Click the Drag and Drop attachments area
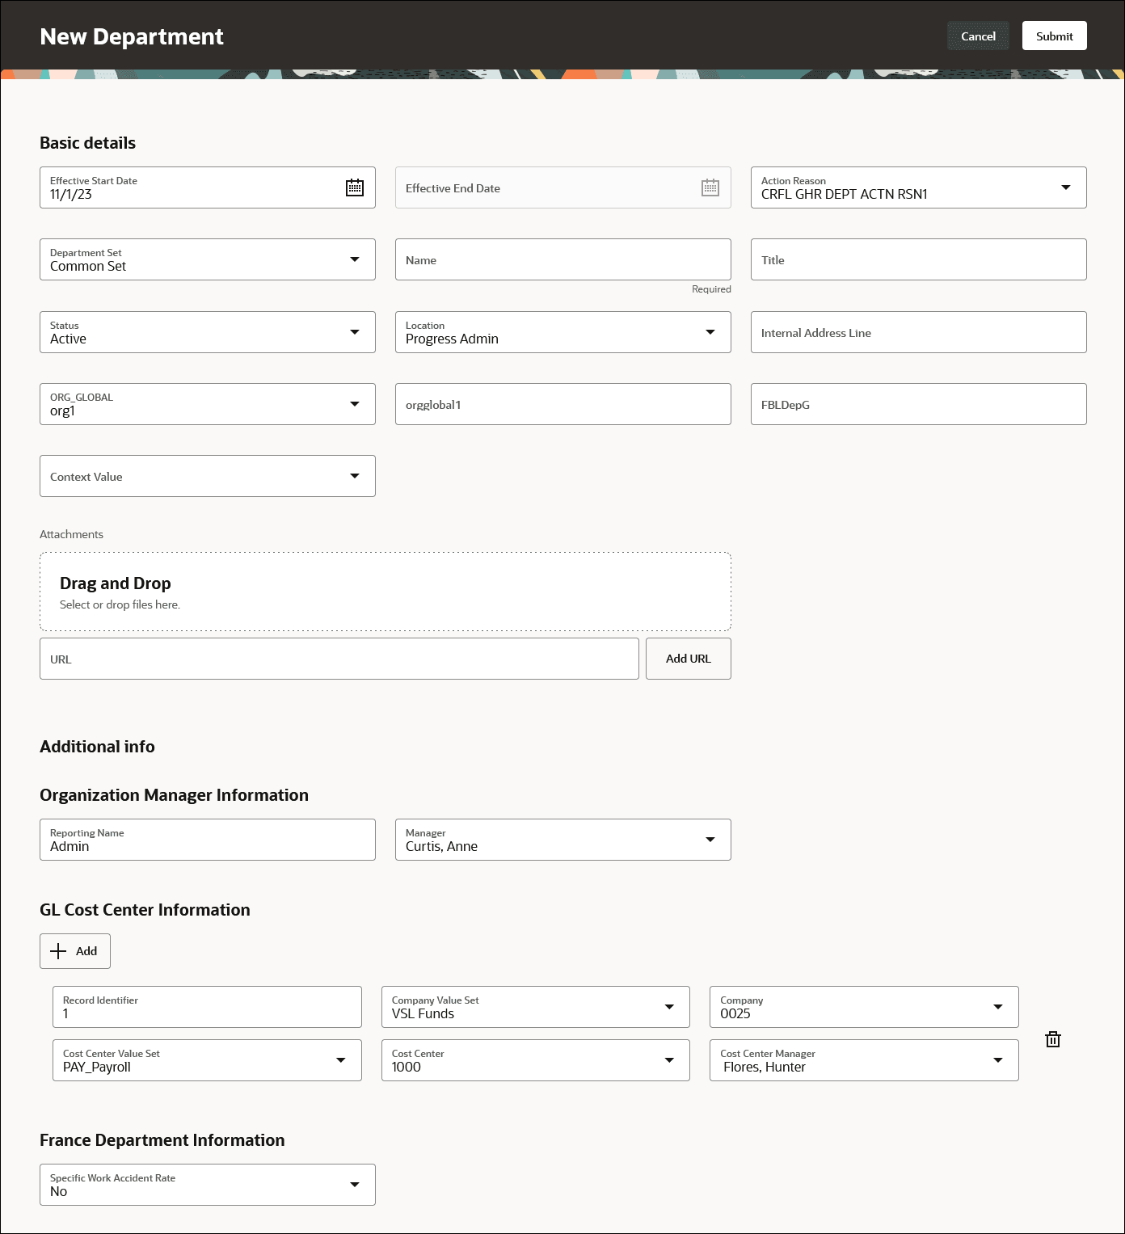 (385, 592)
